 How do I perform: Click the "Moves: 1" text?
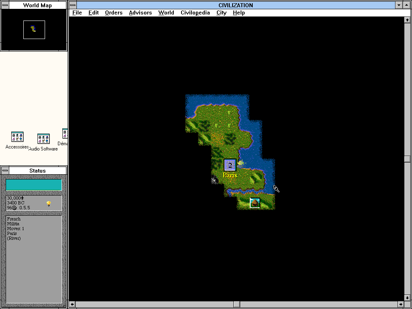coord(16,229)
